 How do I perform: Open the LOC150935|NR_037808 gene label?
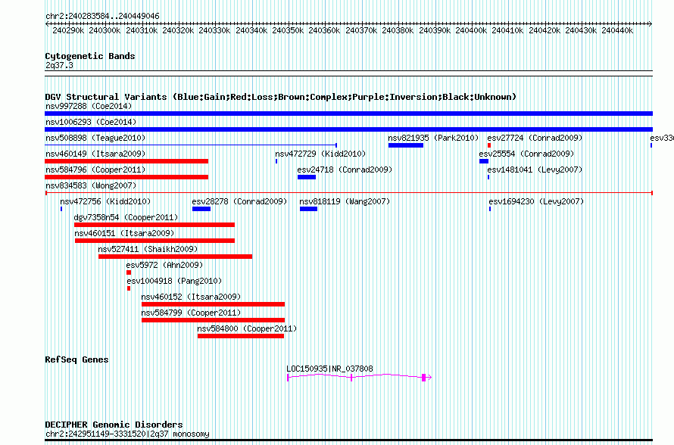[x=329, y=369]
